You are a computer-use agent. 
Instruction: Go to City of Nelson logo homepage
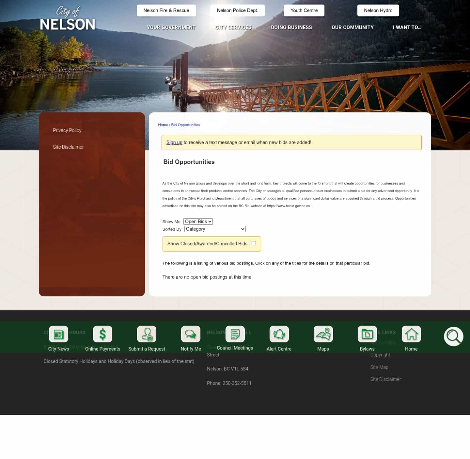(x=68, y=19)
